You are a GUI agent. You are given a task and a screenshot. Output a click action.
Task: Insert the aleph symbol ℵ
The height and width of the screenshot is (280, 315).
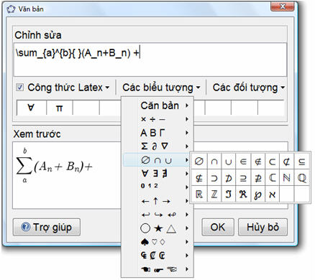272,194
